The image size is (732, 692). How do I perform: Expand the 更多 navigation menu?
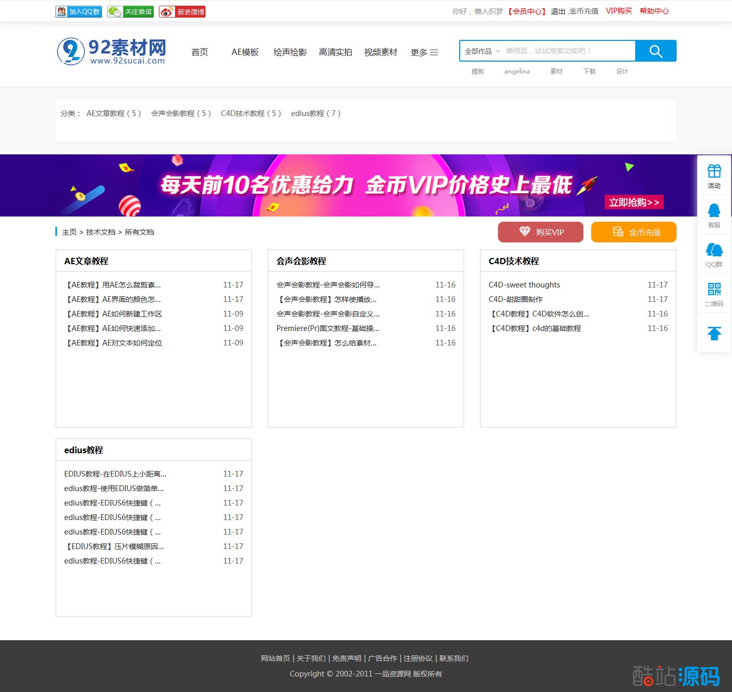pos(424,52)
